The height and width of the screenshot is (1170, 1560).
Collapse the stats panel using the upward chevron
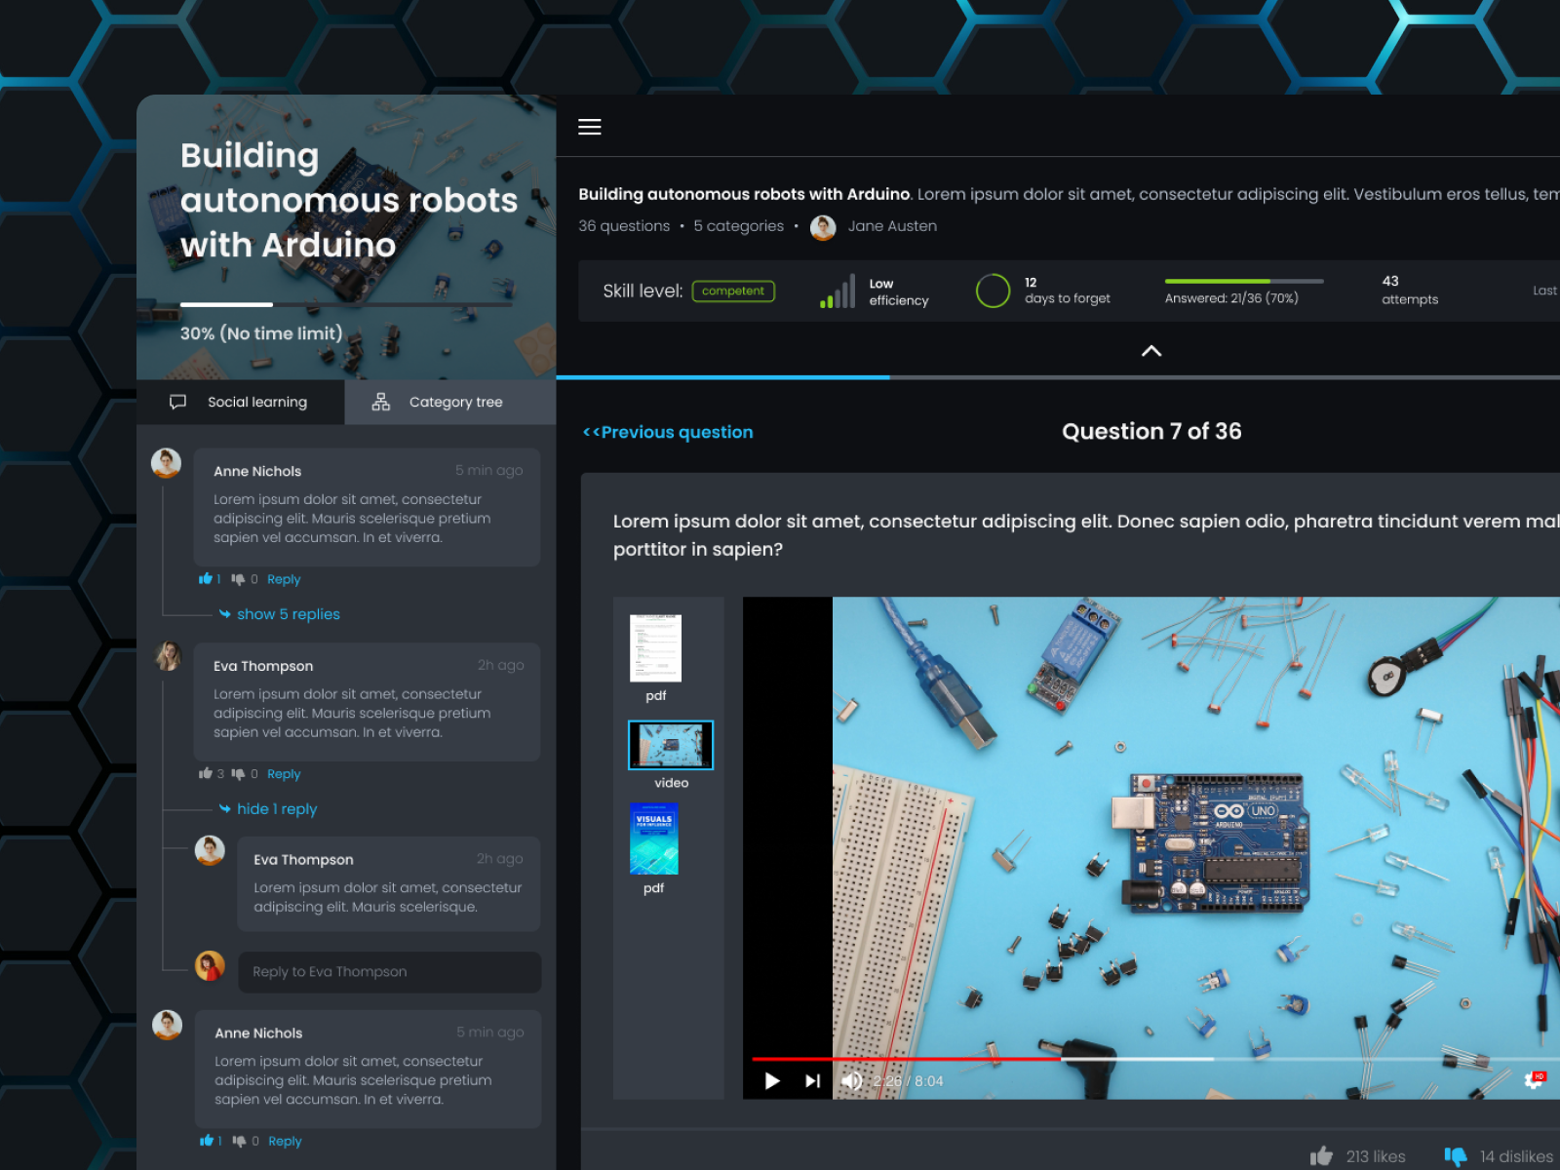[1151, 351]
